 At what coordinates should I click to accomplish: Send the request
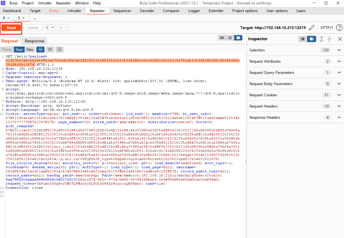coord(11,28)
